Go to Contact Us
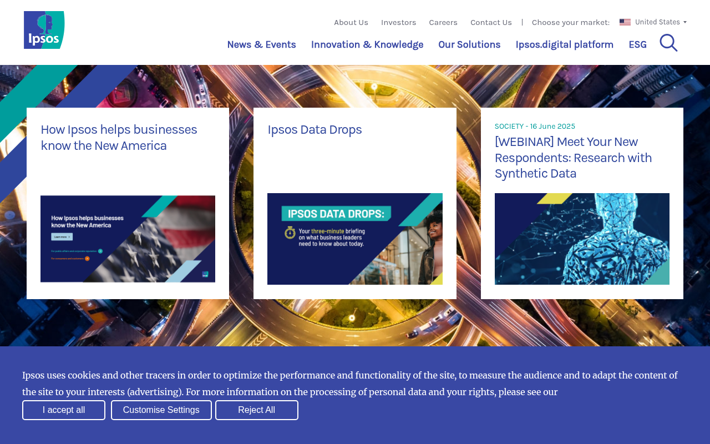Screen dimensions: 710x444 (x=491, y=22)
